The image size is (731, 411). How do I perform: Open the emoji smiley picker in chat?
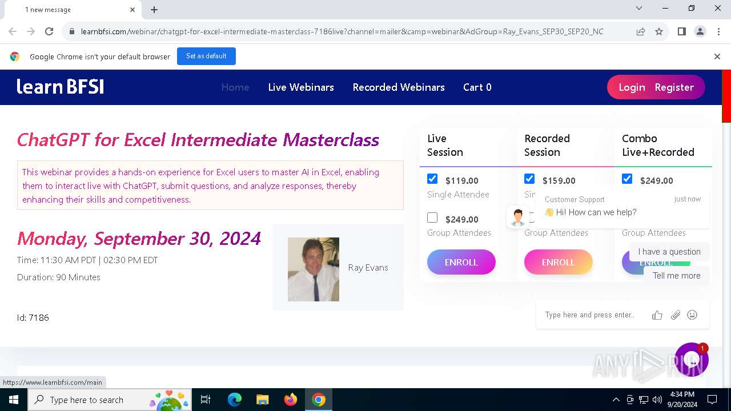click(692, 315)
